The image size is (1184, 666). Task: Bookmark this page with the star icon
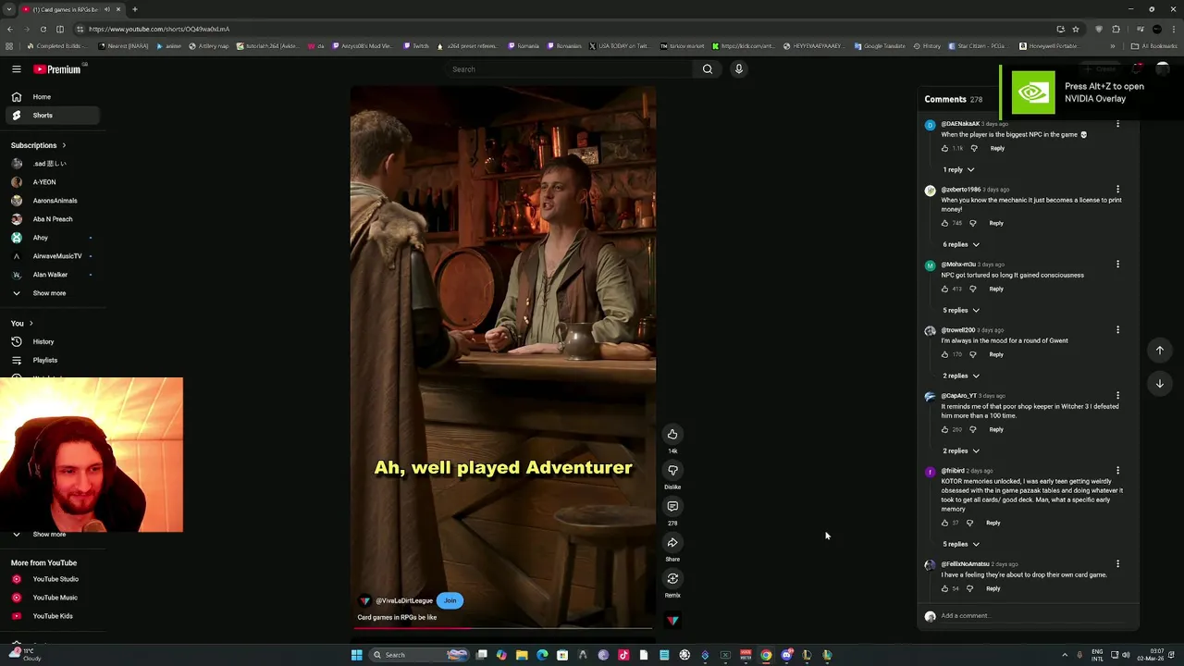tap(1075, 29)
